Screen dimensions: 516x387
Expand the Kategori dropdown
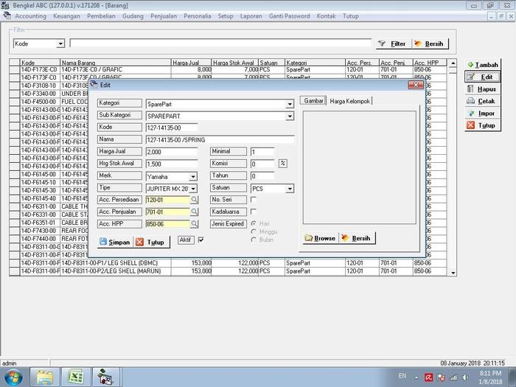tap(290, 104)
